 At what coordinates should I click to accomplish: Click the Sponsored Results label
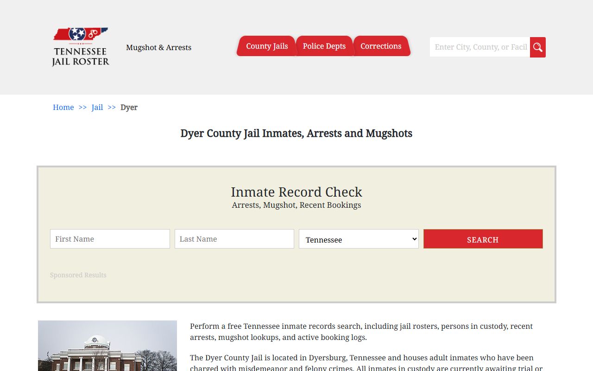coord(78,275)
